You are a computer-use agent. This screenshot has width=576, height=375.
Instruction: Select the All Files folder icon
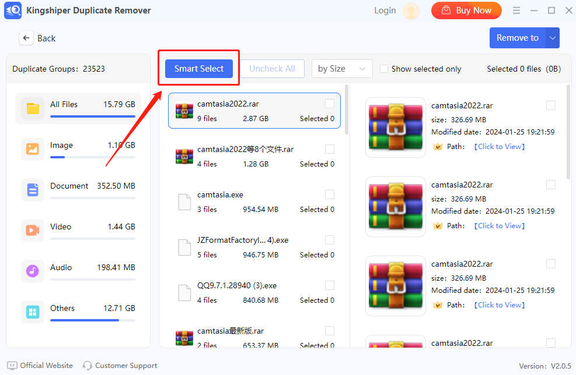pyautogui.click(x=33, y=108)
